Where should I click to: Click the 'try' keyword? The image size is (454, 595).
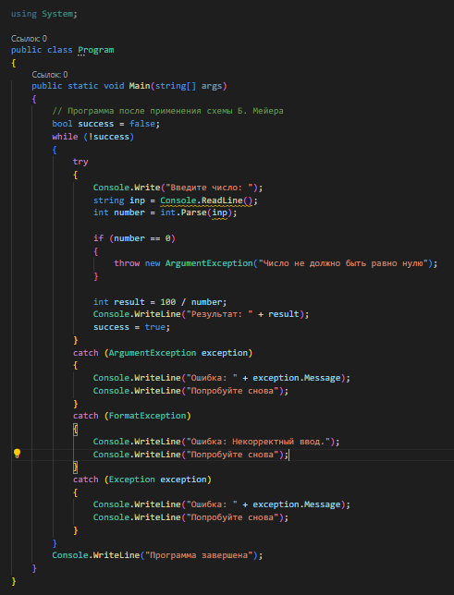[x=80, y=162]
